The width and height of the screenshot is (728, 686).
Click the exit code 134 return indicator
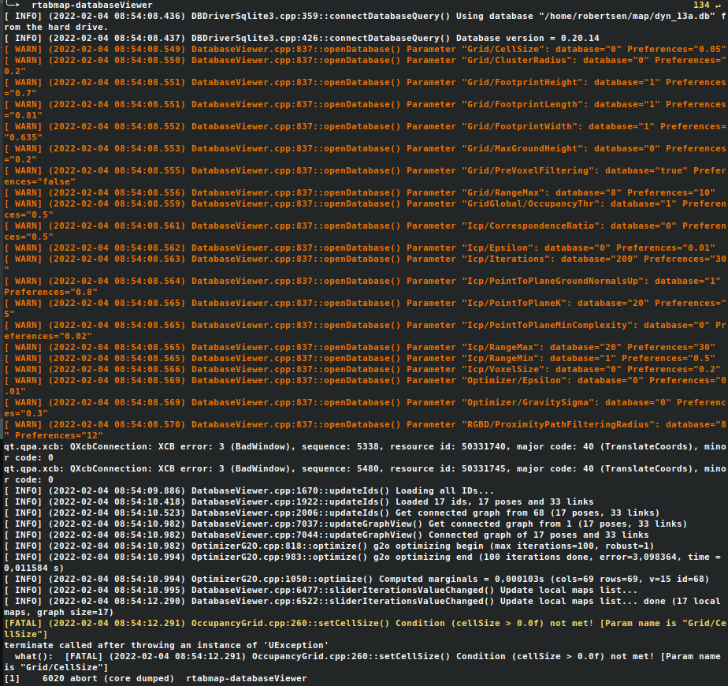[705, 5]
